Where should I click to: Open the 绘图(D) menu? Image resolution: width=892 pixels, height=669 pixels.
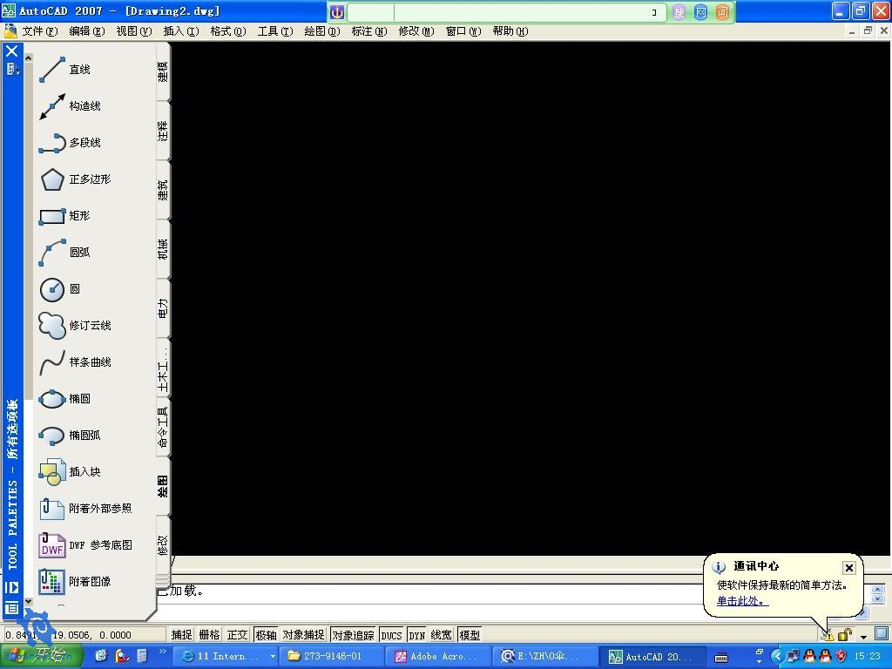tap(322, 31)
